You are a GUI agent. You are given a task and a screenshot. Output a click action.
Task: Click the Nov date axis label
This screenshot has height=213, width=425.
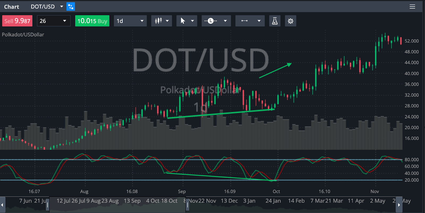coord(375,191)
